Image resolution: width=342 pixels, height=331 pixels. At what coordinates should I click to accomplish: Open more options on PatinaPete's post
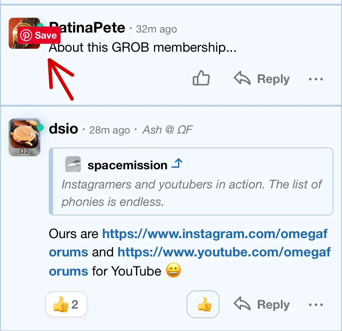point(316,79)
